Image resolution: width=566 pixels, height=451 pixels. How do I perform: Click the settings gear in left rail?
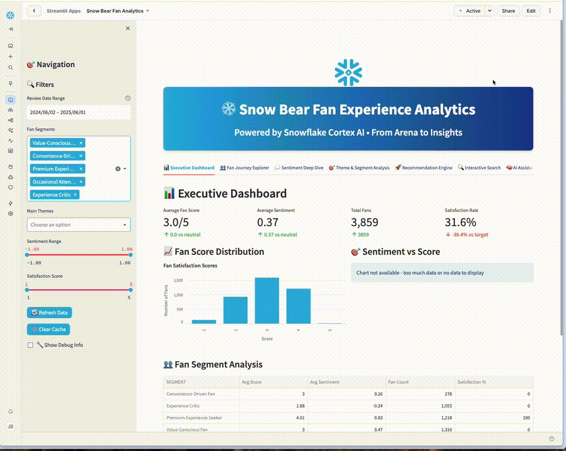click(x=10, y=214)
